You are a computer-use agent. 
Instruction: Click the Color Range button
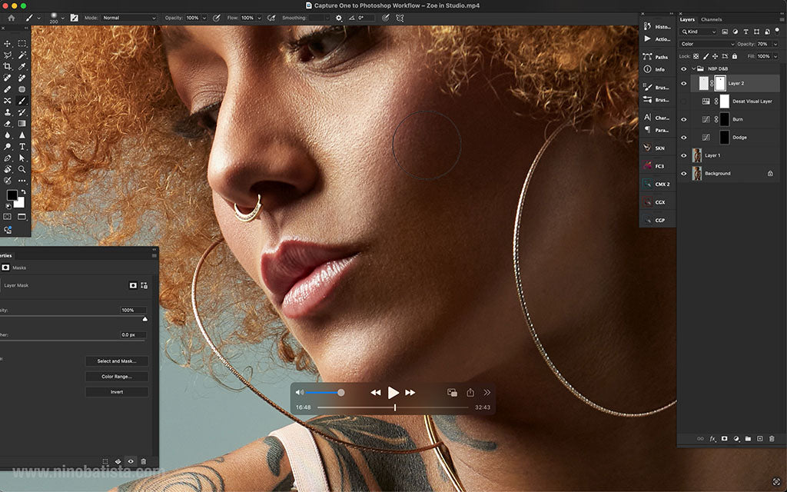tap(116, 376)
